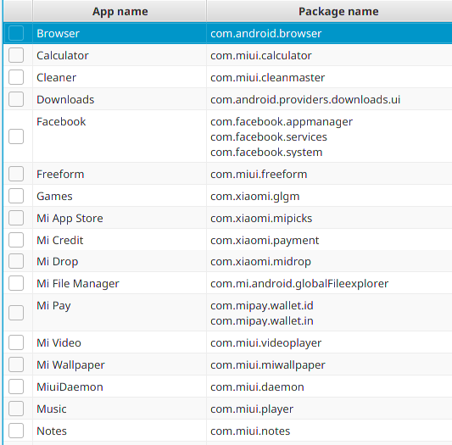Select the Mi Video name
452x445 pixels.
pos(59,342)
